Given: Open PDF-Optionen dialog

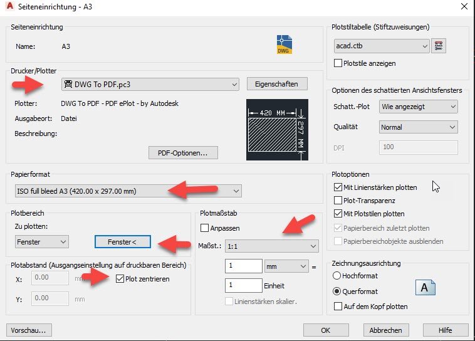Looking at the screenshot, I should click(183, 153).
